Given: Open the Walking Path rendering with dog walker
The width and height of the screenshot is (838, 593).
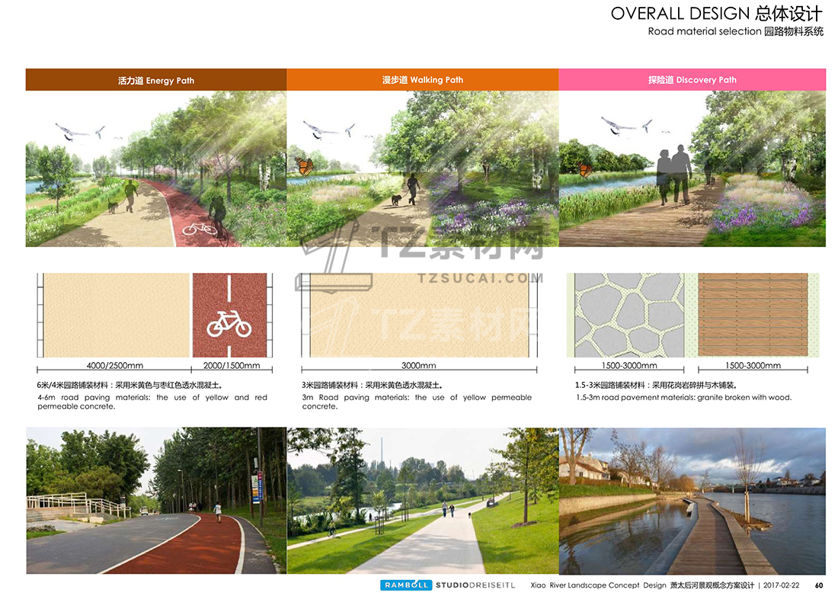Looking at the screenshot, I should coord(423,168).
